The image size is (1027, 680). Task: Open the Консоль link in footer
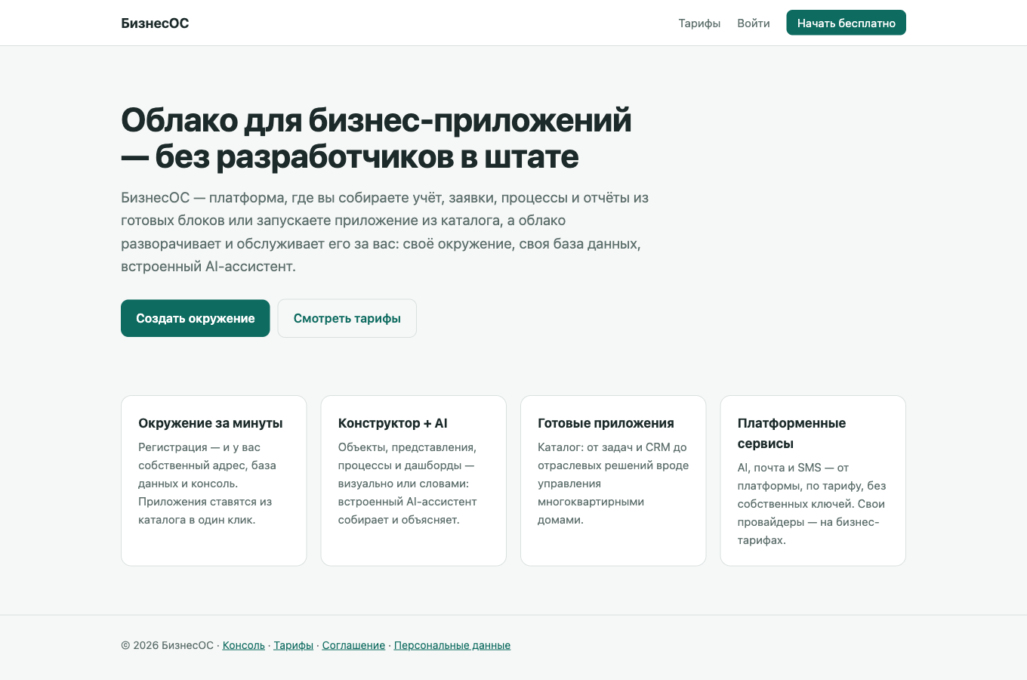tap(244, 645)
